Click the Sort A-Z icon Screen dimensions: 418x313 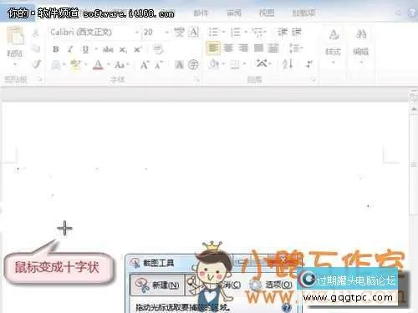click(288, 63)
